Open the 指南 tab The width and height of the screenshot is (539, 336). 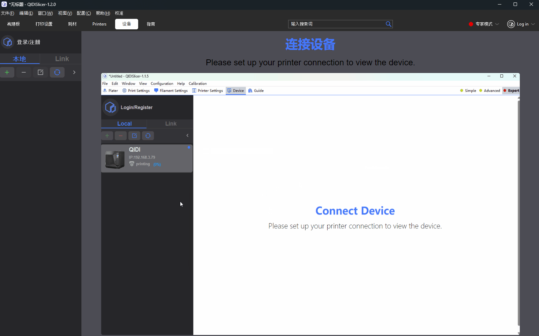click(151, 24)
